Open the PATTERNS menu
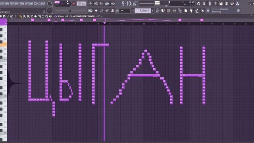 pos(14,4)
